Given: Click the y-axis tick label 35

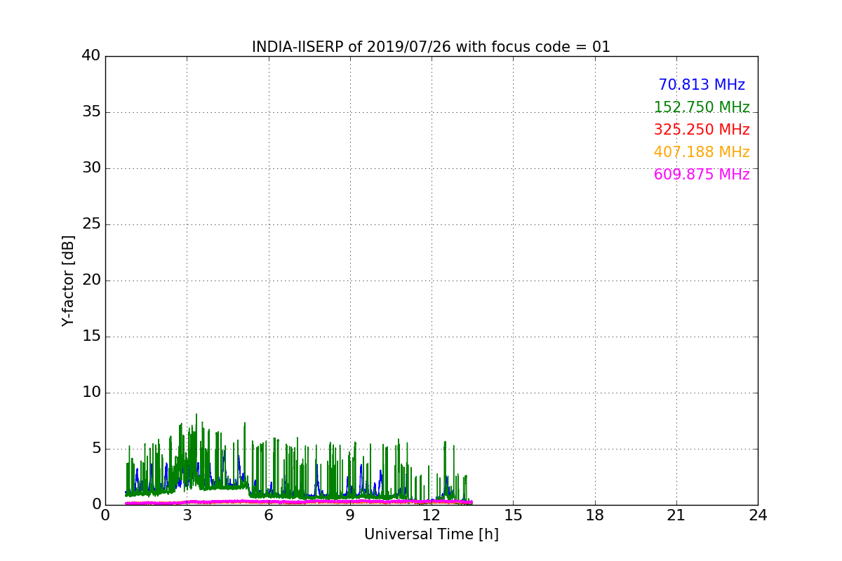Looking at the screenshot, I should click(91, 112).
